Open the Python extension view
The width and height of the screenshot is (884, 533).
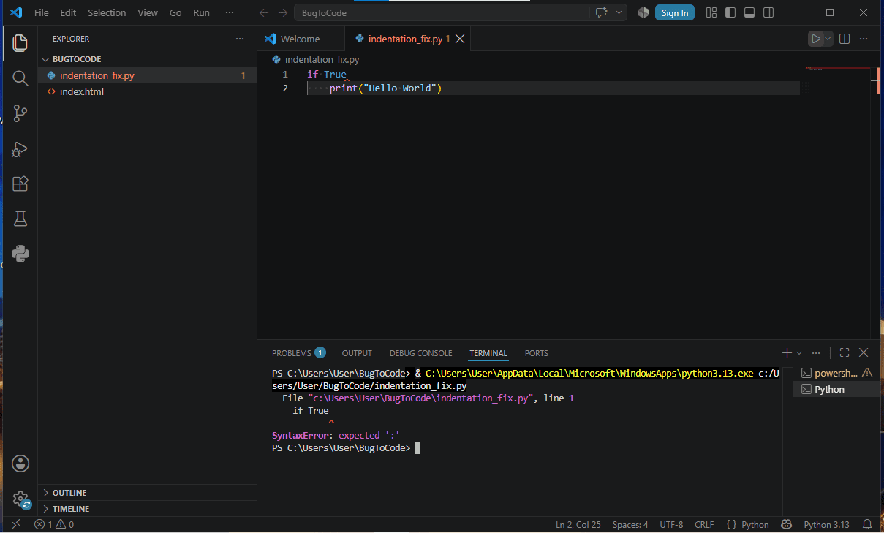(20, 254)
